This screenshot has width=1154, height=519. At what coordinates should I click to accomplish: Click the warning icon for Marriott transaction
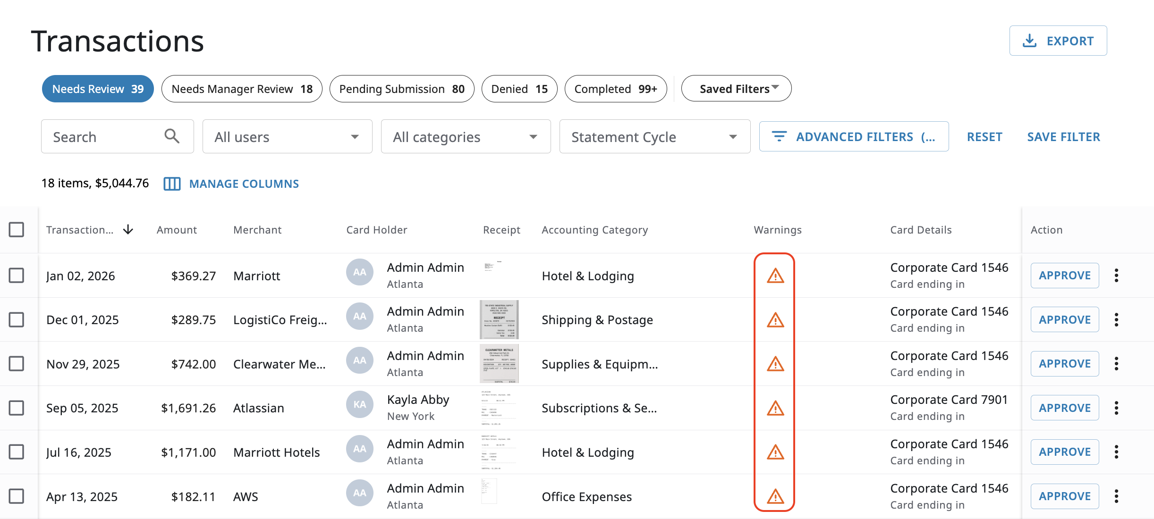(x=775, y=276)
